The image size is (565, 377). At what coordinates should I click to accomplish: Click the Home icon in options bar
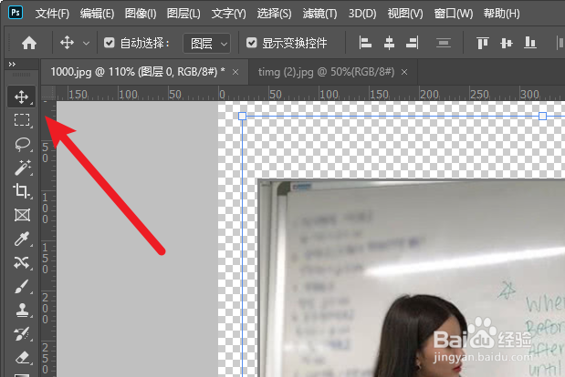[x=29, y=43]
